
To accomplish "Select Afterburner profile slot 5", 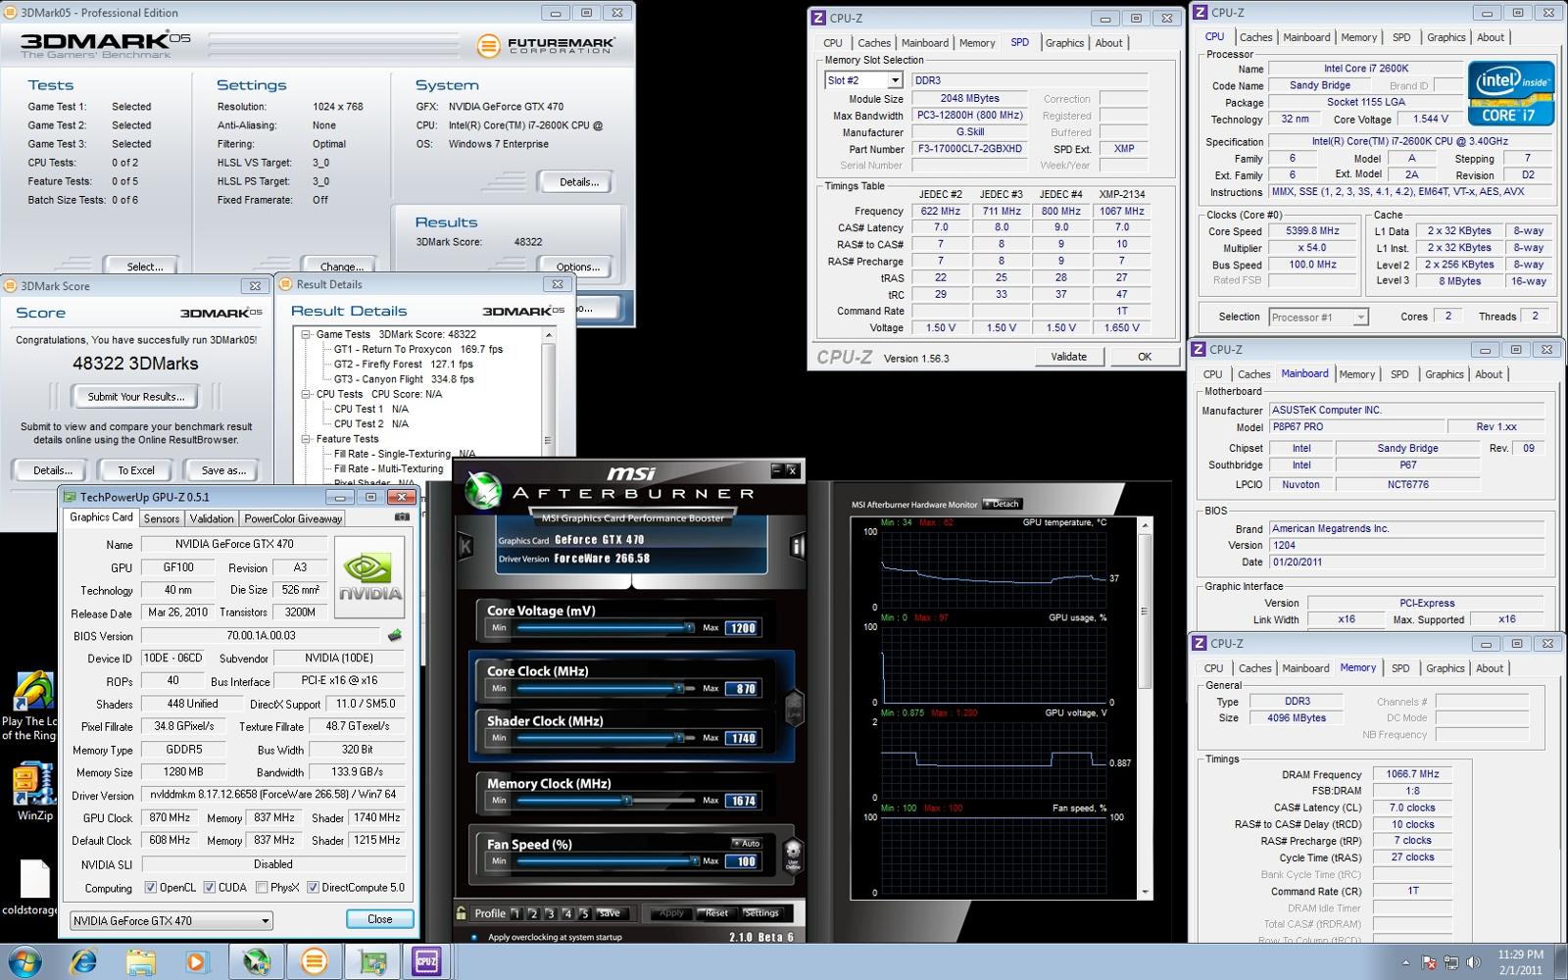I will coord(584,913).
